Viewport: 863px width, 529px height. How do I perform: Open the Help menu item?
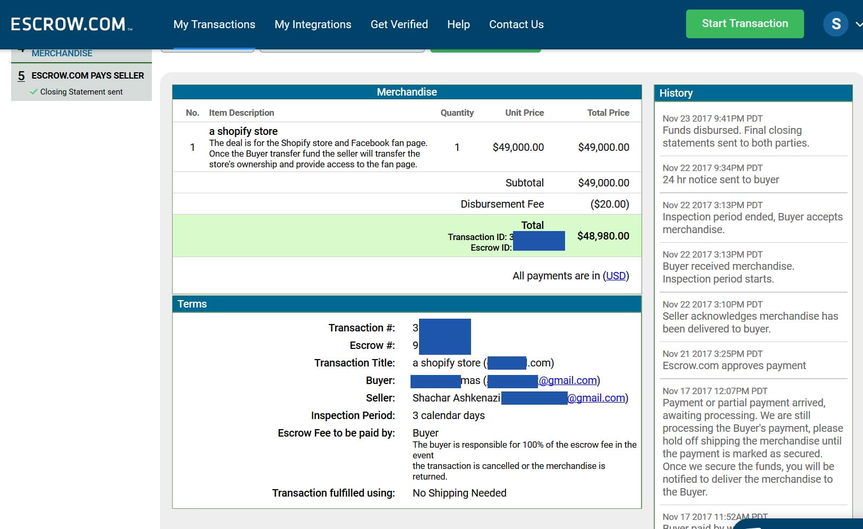point(458,24)
